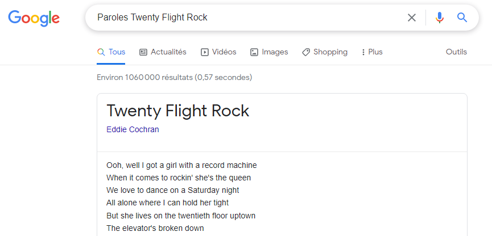Start voice search with microphone icon
This screenshot has width=492, height=236.
click(x=439, y=18)
